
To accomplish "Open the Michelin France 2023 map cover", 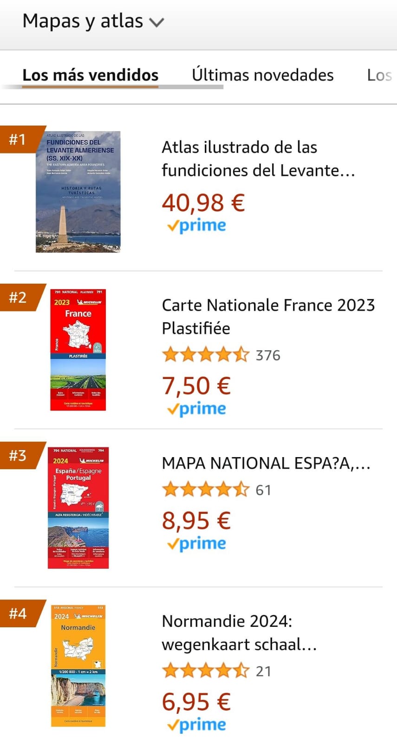I will pyautogui.click(x=78, y=350).
